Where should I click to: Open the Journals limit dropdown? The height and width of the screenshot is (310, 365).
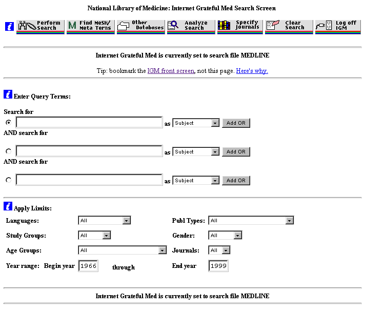point(219,250)
